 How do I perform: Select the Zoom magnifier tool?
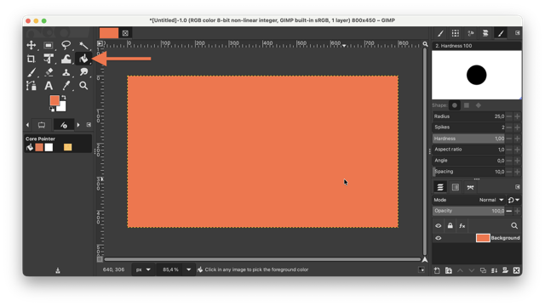pyautogui.click(x=83, y=86)
